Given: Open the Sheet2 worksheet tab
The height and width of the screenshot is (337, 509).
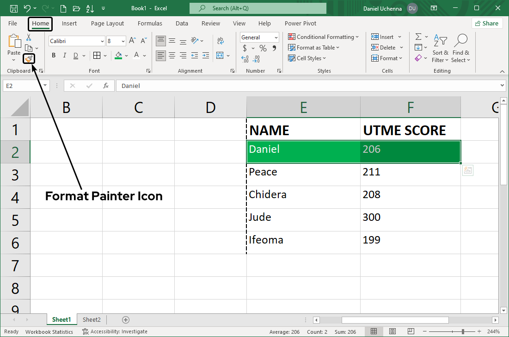Looking at the screenshot, I should pos(92,320).
